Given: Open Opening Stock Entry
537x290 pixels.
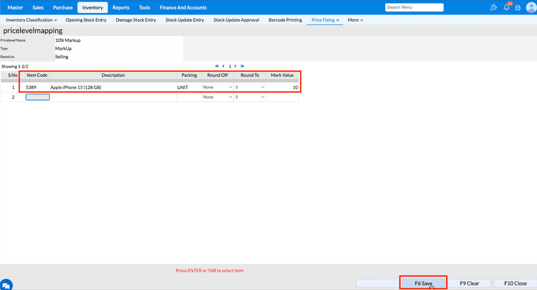Looking at the screenshot, I should pyautogui.click(x=86, y=20).
